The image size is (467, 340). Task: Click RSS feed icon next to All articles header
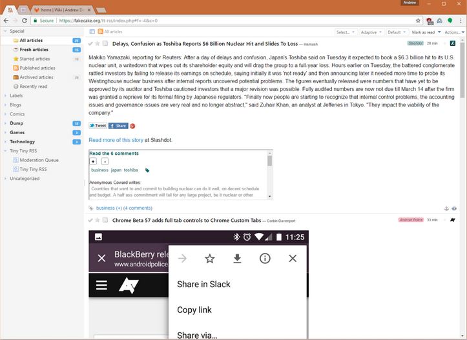pos(100,32)
